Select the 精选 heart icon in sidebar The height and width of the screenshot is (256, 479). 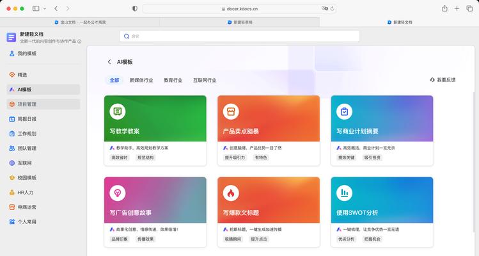12,75
